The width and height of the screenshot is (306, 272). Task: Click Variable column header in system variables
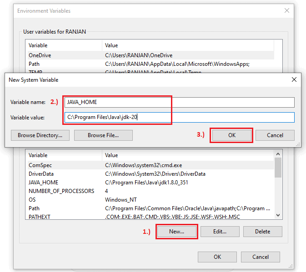click(65, 155)
